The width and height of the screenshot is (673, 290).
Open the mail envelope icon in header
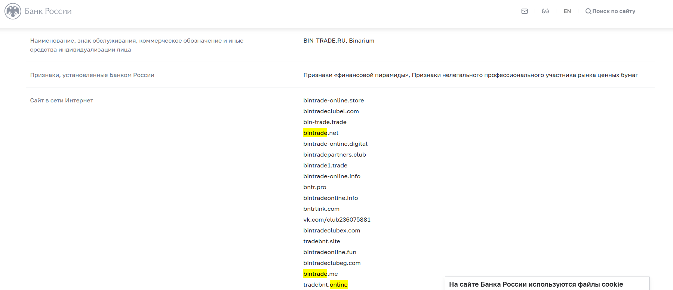(525, 11)
